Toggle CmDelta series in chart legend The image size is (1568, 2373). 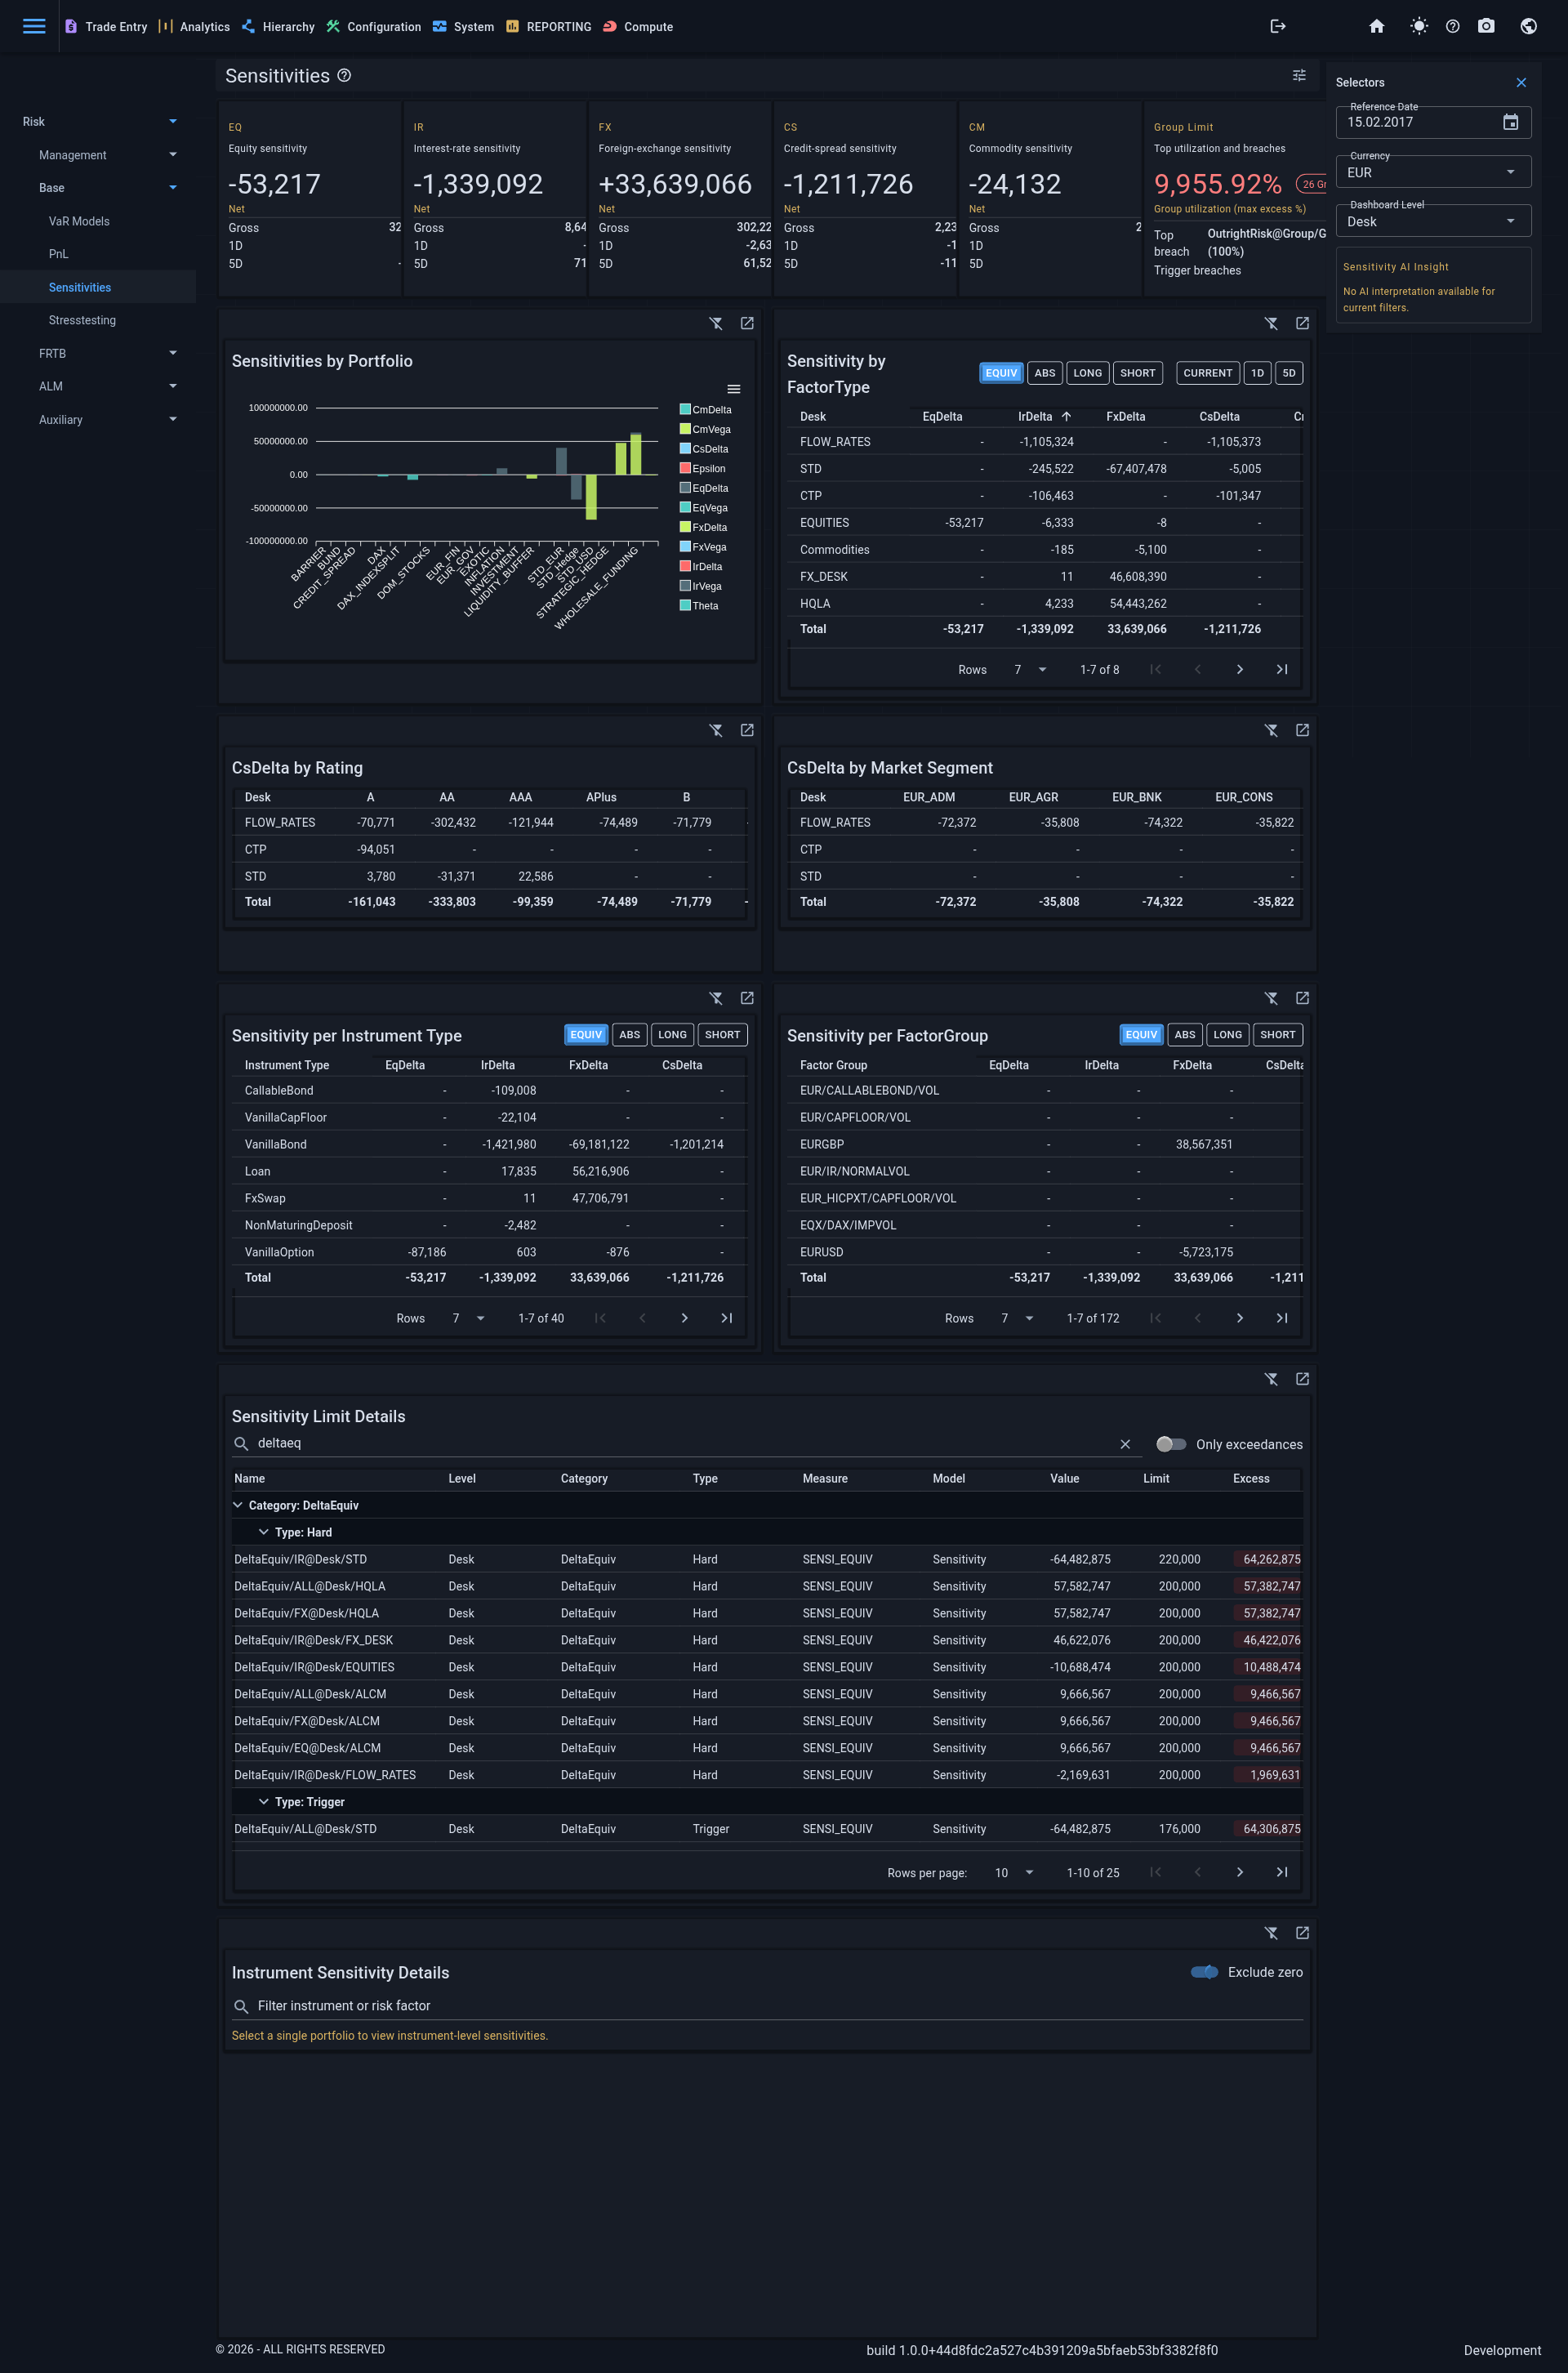tap(705, 410)
